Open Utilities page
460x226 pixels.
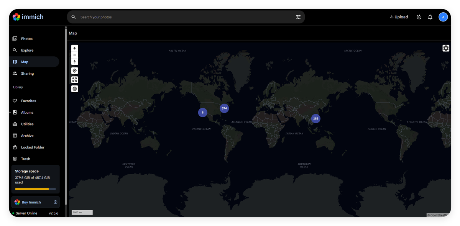[x=34, y=124]
